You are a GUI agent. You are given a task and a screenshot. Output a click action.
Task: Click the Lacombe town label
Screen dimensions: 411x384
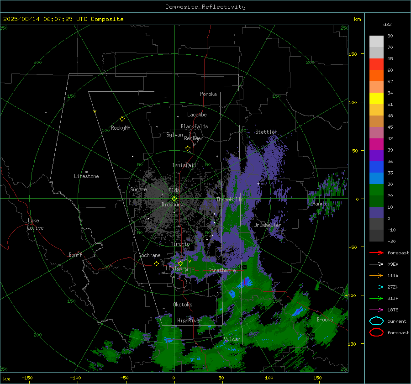[x=197, y=115]
